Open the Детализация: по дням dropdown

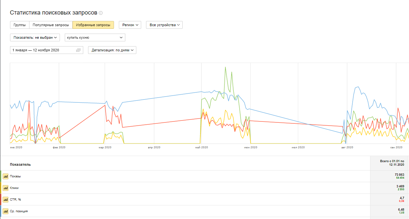112,50
